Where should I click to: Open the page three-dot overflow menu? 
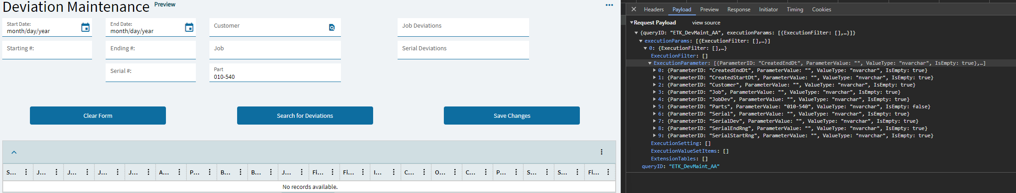[x=609, y=5]
